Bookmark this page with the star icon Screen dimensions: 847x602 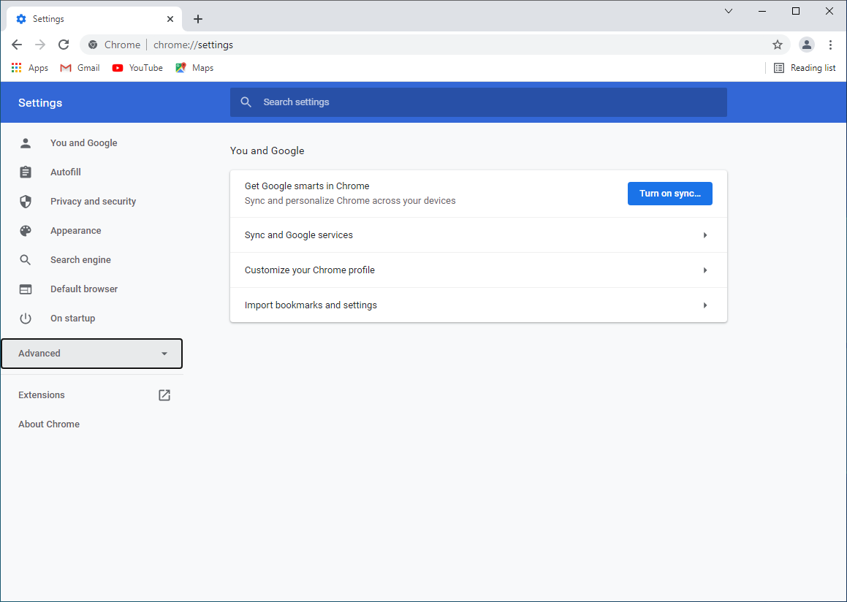tap(778, 45)
